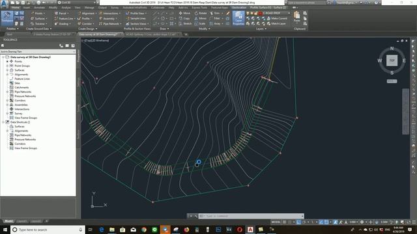The height and width of the screenshot is (234, 417).
Task: Click the Profile View button
Action: point(136,13)
